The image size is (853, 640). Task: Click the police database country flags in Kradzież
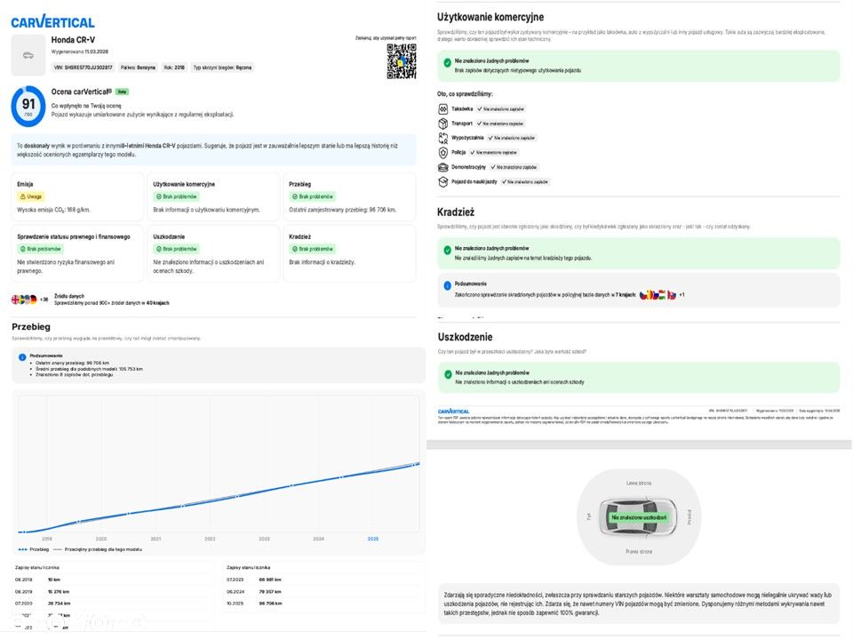[x=658, y=295]
